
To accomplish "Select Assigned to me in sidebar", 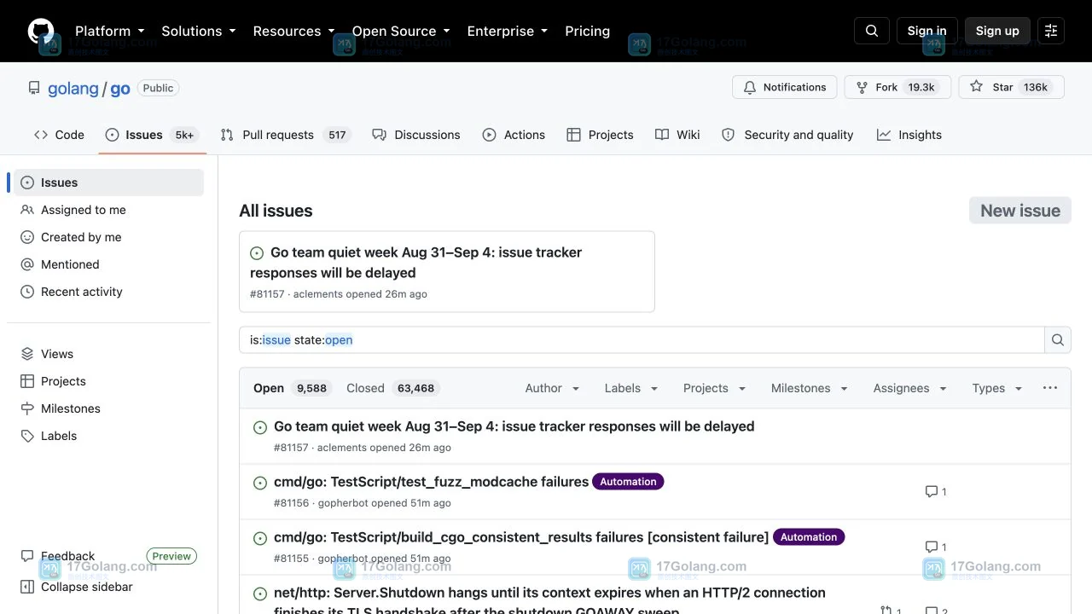I will click(108, 210).
